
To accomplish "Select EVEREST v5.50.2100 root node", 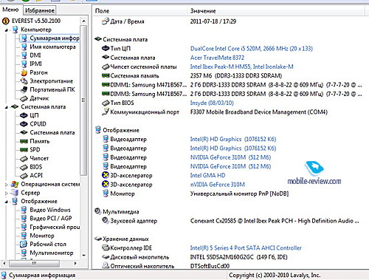I will [x=36, y=21].
